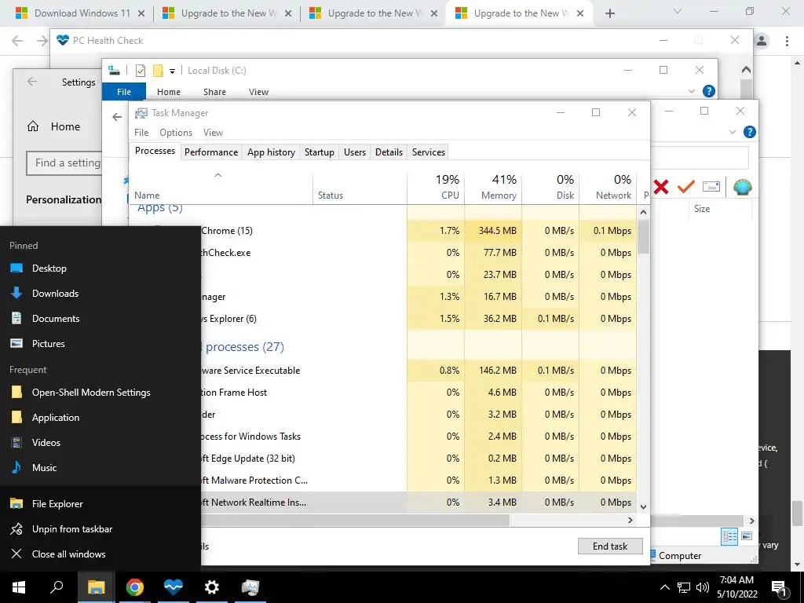Open the taskbar clock showing 7:04 AM
The width and height of the screenshot is (804, 603).
(x=736, y=587)
